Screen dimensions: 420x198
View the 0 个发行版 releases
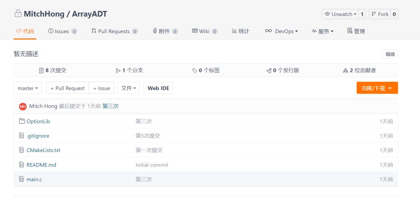[x=283, y=70]
